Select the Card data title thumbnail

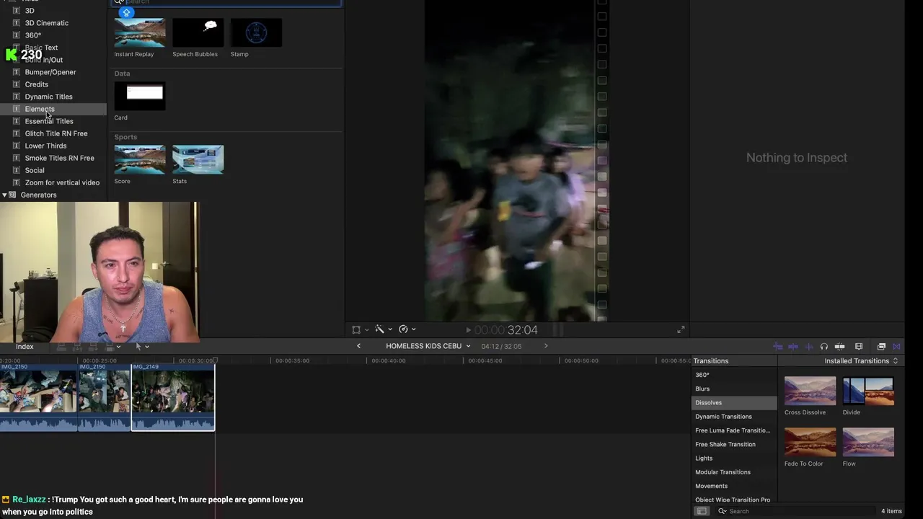point(140,96)
